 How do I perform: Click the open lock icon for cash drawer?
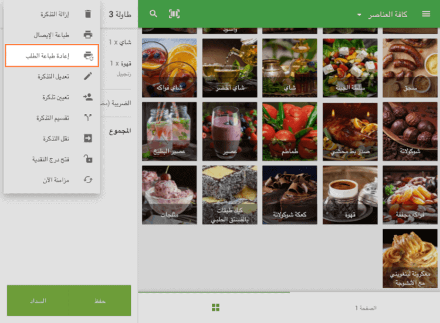point(88,159)
